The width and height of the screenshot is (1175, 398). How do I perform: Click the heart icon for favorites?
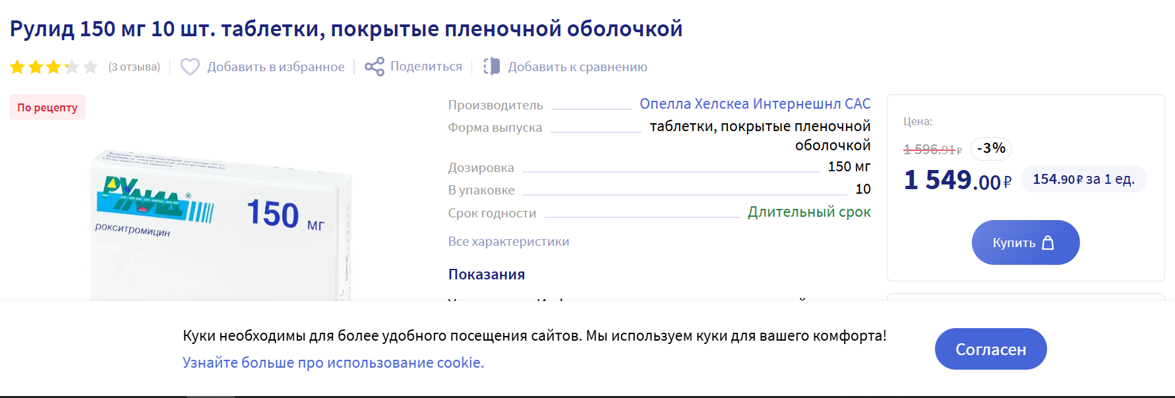[190, 67]
